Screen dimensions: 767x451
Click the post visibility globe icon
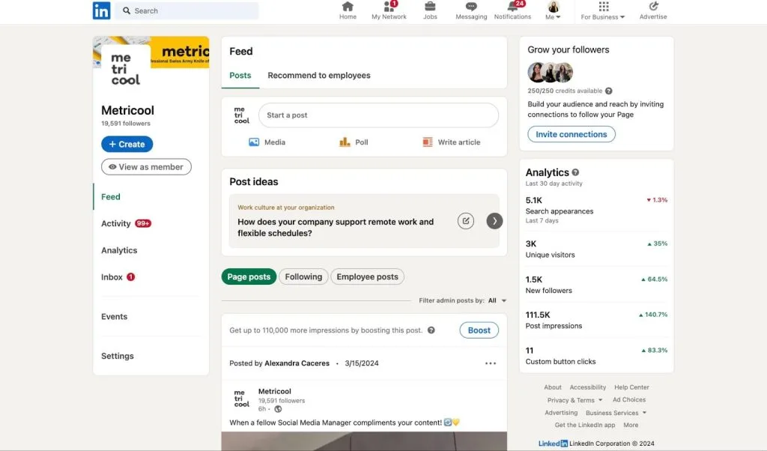(x=278, y=409)
